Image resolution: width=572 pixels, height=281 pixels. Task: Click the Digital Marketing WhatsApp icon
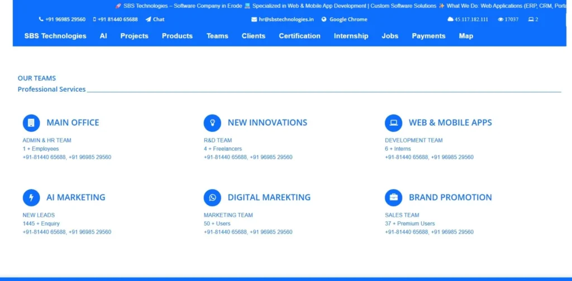click(x=212, y=198)
